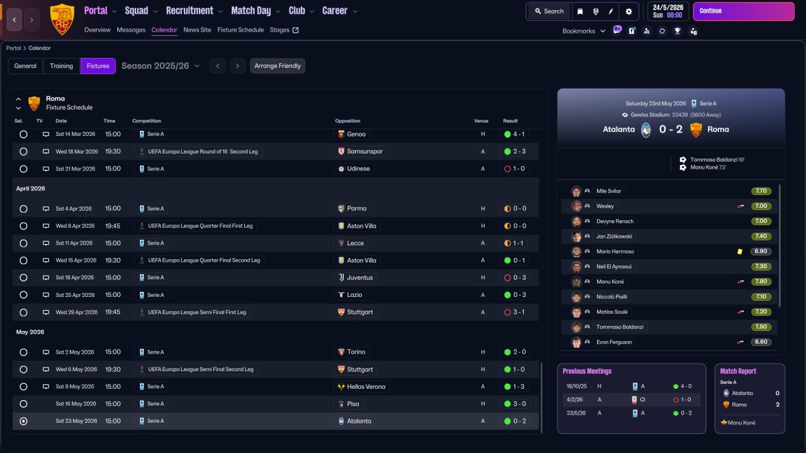
Task: Click Stuttgart badge in 6 May fixture
Action: click(341, 369)
